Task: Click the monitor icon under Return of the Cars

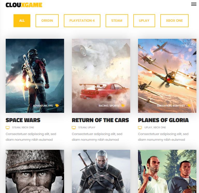Action: 74,128
